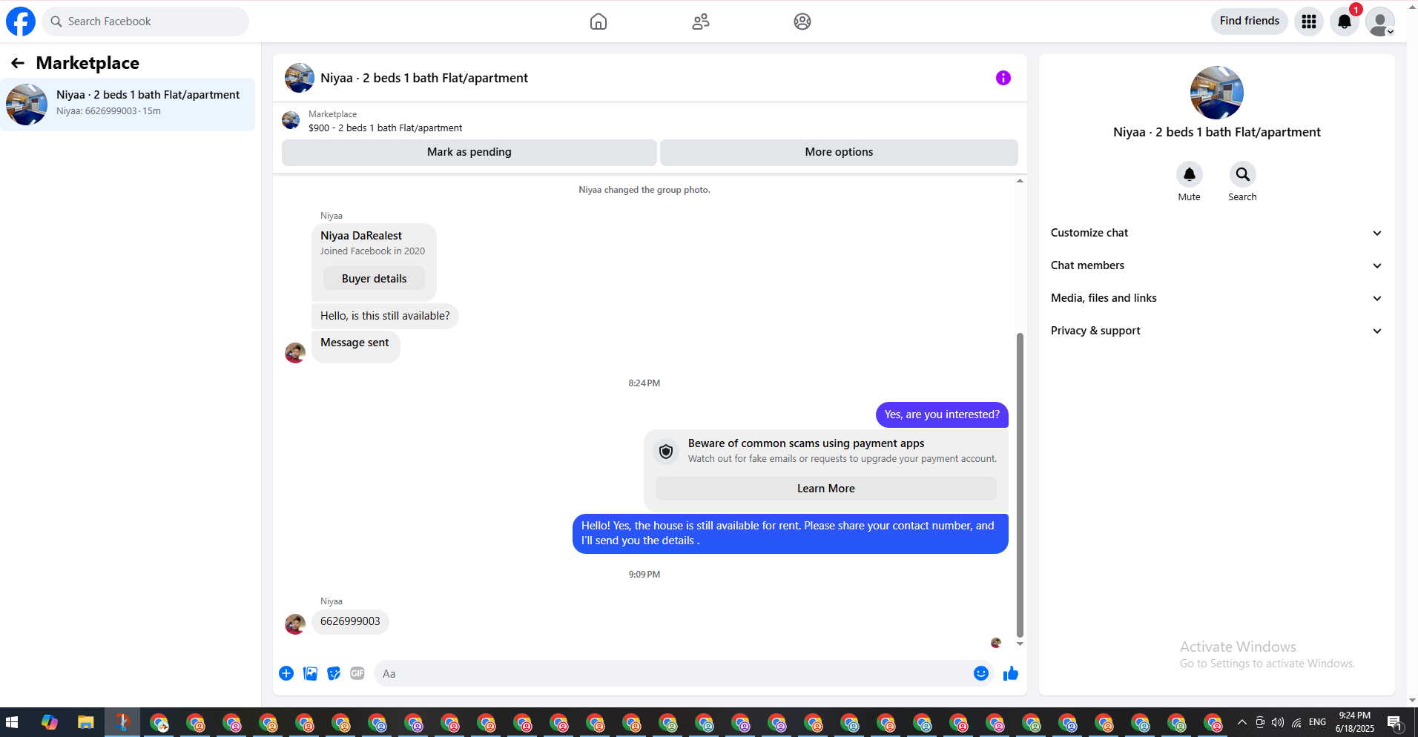Click Niyaa's avatar beside the phone number
The height and width of the screenshot is (737, 1418).
coord(295,624)
